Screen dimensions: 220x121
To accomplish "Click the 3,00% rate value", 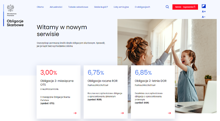I will point(49,72).
